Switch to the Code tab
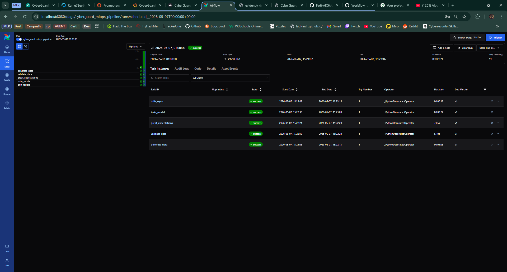Image resolution: width=507 pixels, height=272 pixels. point(198,69)
